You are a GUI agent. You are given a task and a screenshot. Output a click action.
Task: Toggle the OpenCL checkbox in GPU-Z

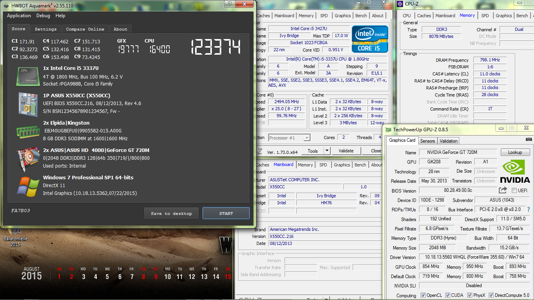pos(423,295)
